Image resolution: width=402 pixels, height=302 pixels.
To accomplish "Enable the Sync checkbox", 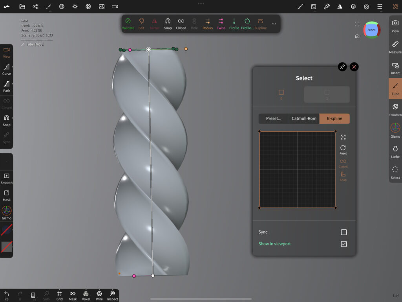I will point(344,232).
